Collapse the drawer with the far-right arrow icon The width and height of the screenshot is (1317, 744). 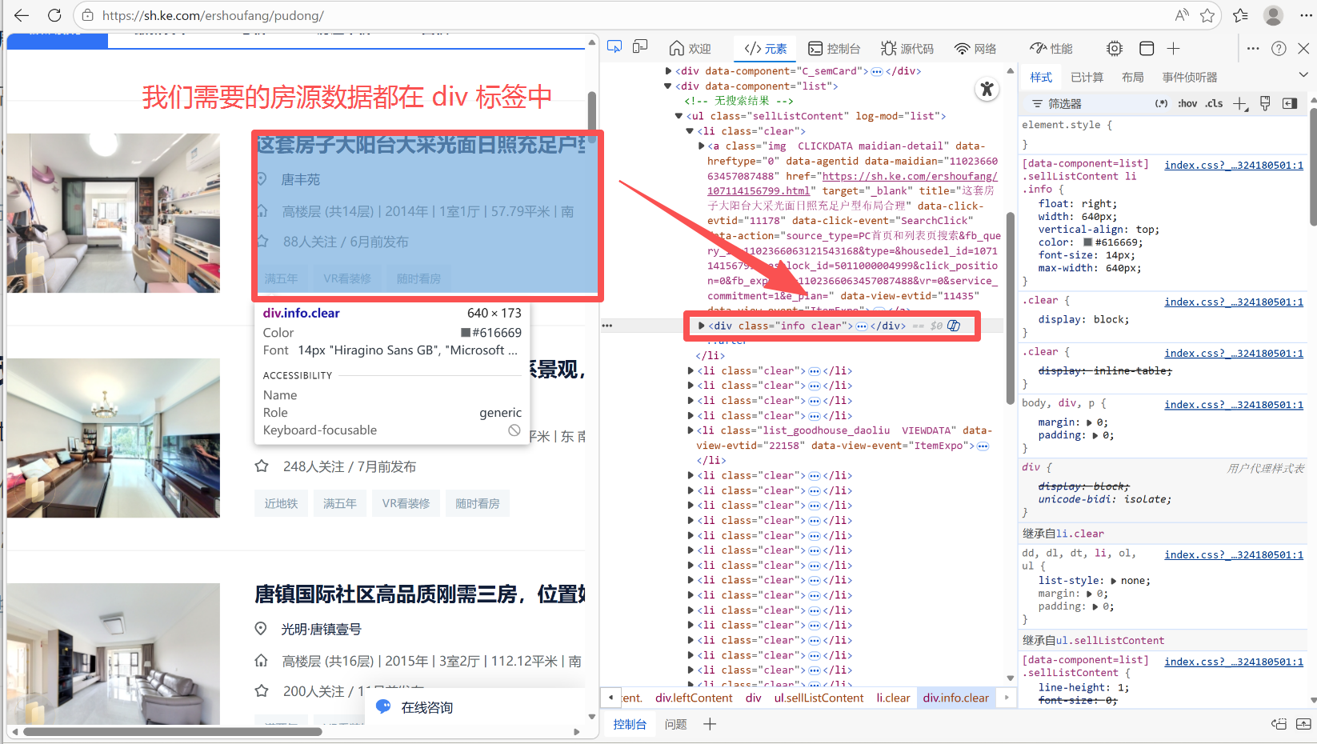coord(1303,724)
